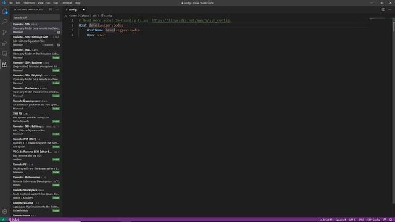This screenshot has height=222, width=395.
Task: Select Remote - SSH: Editing Config entry
Action: coord(36,41)
